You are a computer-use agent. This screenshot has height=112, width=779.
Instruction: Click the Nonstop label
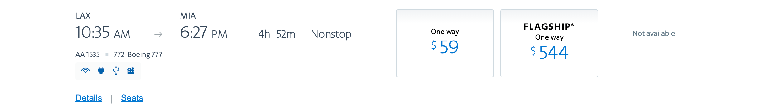point(331,34)
